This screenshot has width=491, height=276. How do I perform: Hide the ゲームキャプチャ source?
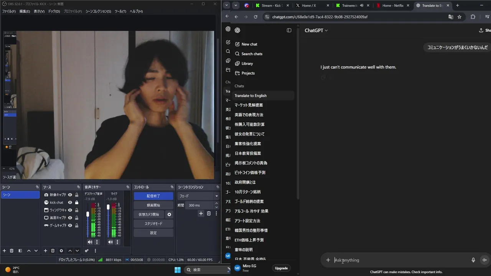70,225
